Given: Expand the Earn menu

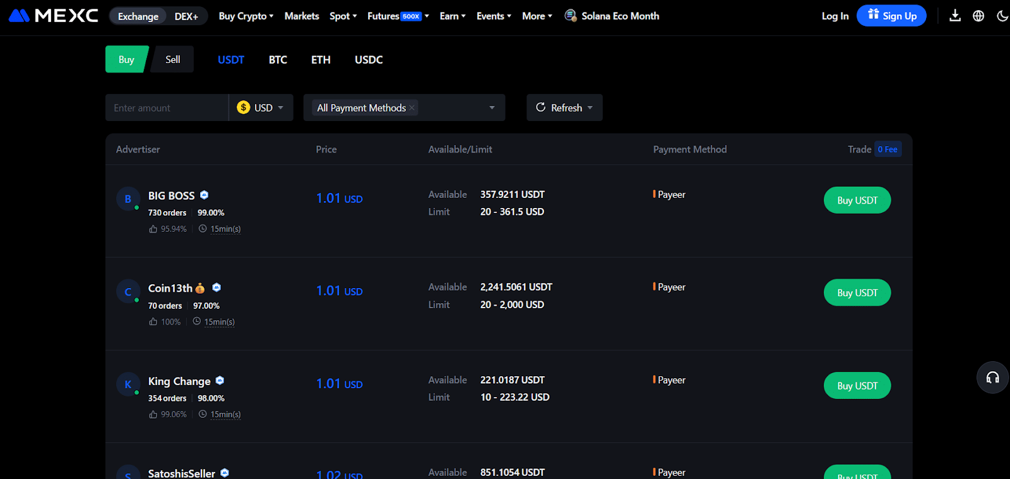Looking at the screenshot, I should (x=453, y=16).
